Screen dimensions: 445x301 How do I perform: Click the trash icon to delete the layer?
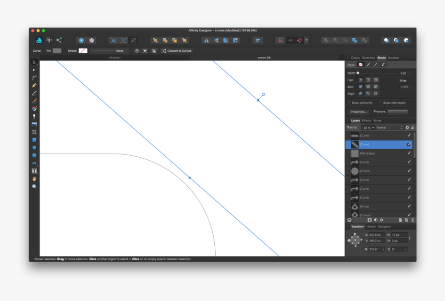coord(412,220)
